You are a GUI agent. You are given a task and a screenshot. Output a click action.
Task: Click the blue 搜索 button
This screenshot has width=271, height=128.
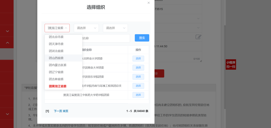[142, 38]
